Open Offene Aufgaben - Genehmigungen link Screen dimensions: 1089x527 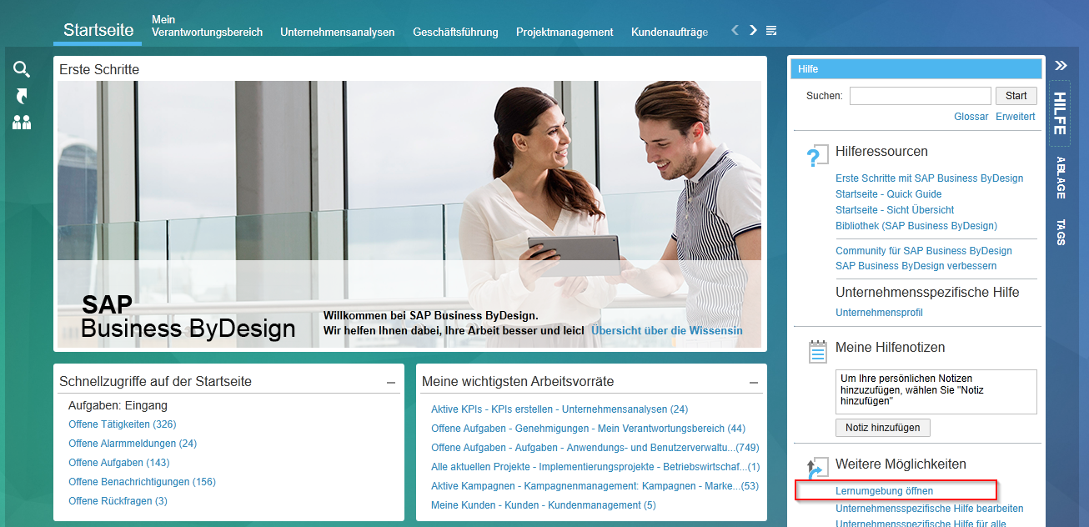click(x=588, y=429)
